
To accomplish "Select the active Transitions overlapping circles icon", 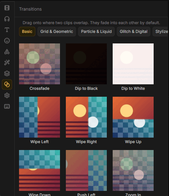I will pyautogui.click(x=7, y=85).
